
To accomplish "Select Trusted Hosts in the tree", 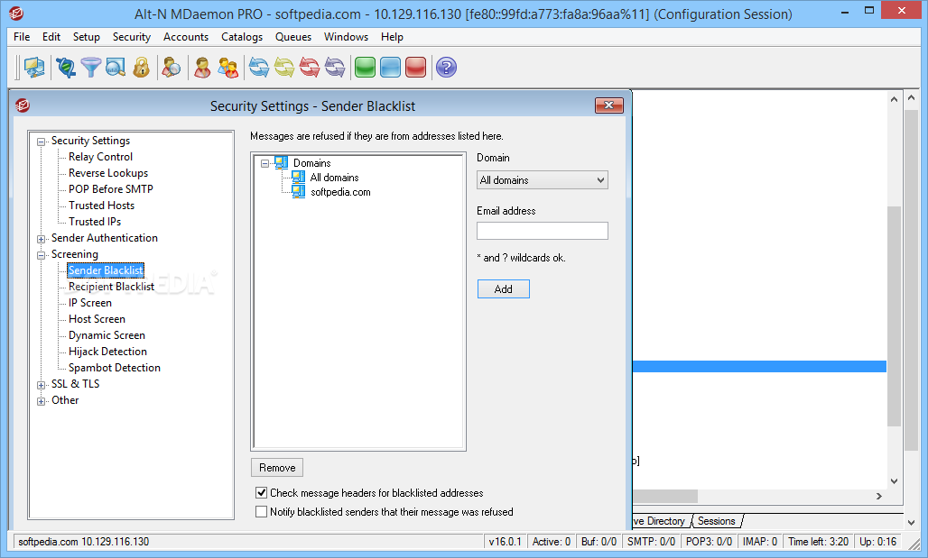I will 101,206.
